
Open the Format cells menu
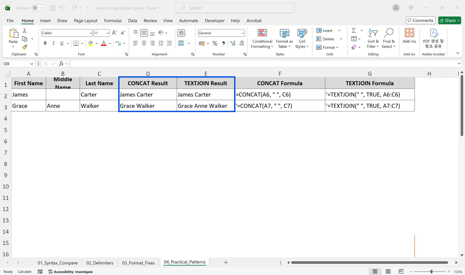pyautogui.click(x=327, y=47)
